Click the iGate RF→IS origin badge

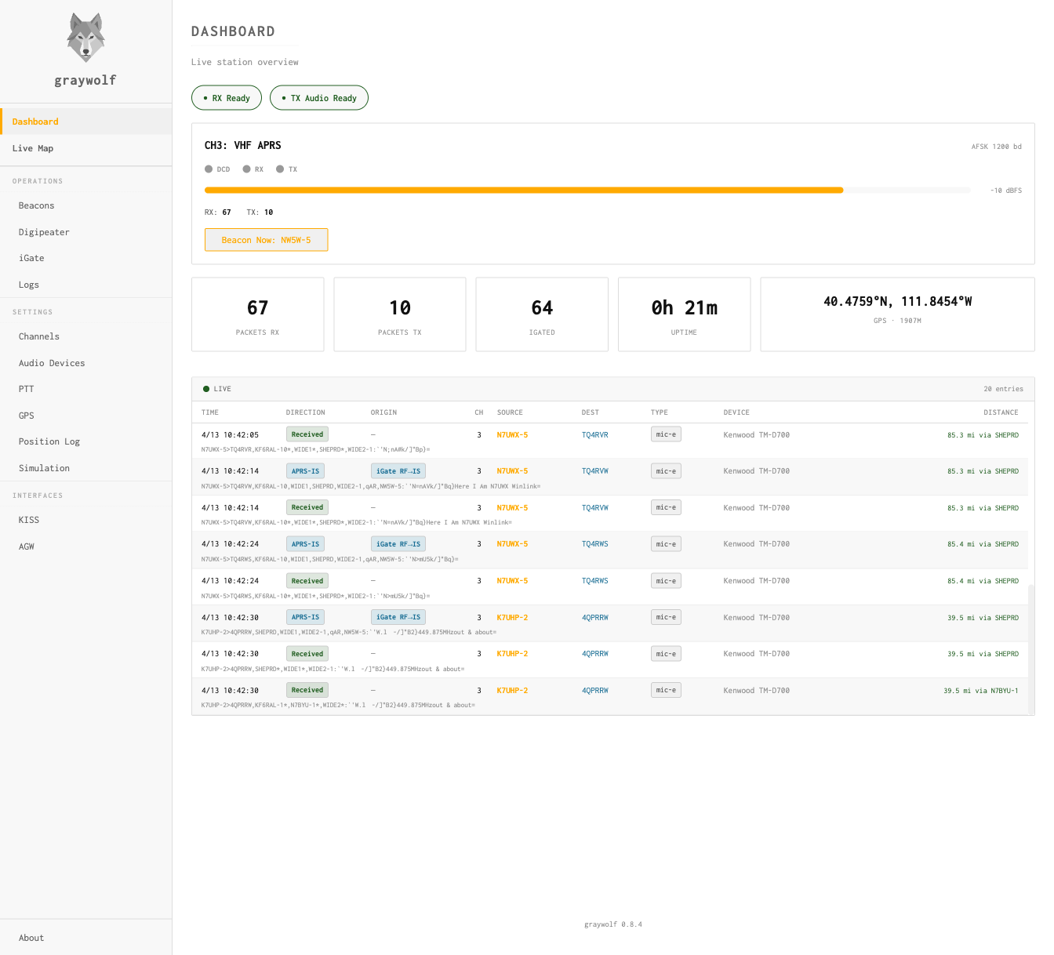398,470
